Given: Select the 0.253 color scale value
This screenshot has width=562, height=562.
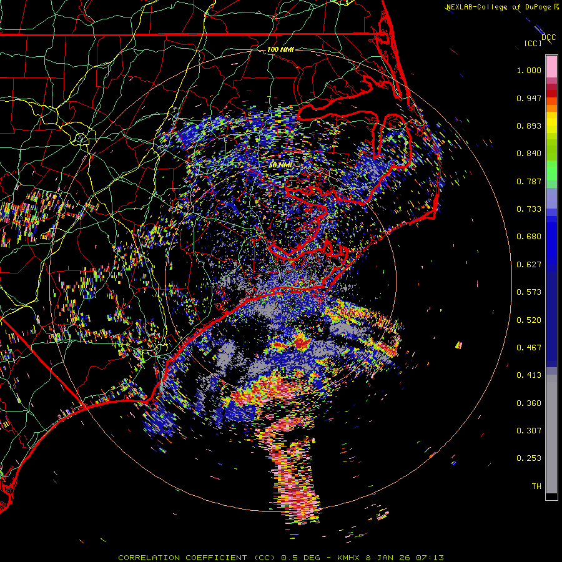Looking at the screenshot, I should (529, 458).
